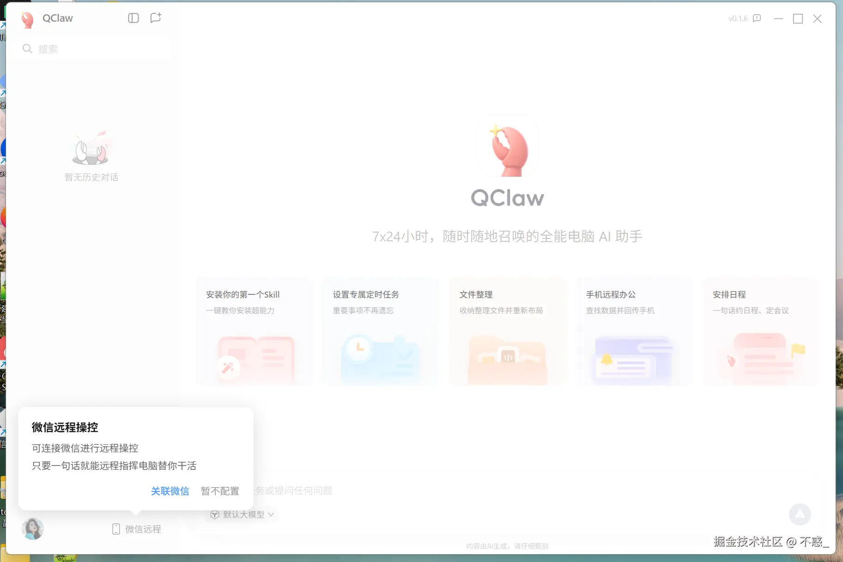
Task: Click the large QClaw lobster claw logo
Action: [507, 146]
